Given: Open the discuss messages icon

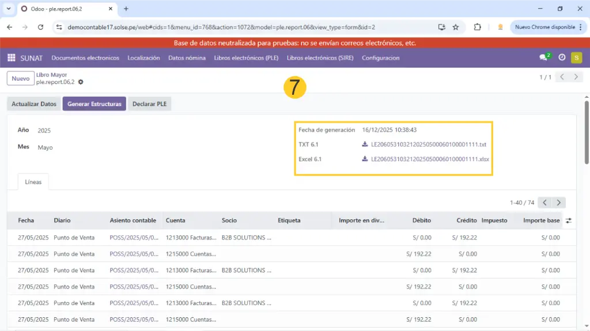Looking at the screenshot, I should tap(543, 58).
